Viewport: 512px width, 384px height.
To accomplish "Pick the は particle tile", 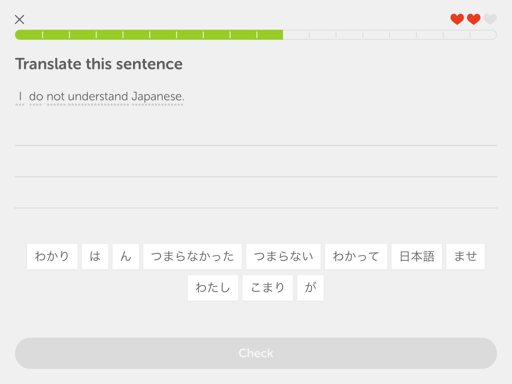I will (x=95, y=256).
